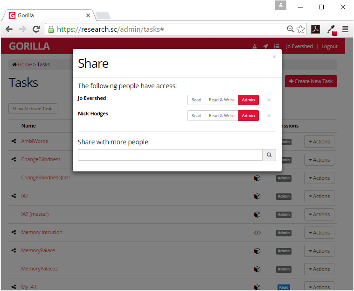Expand the Actions dropdown for AmbiWords

[319, 142]
